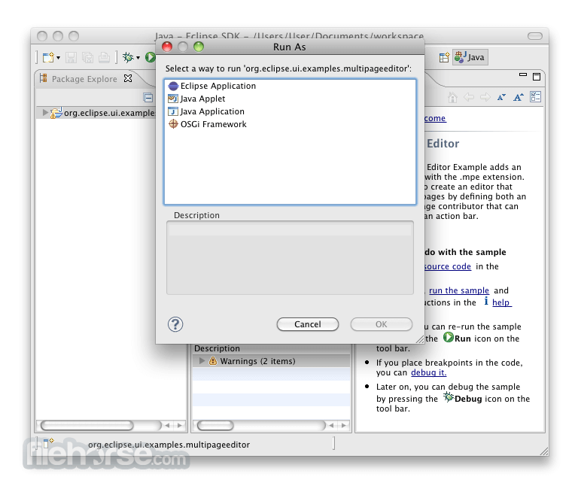The width and height of the screenshot is (578, 492).
Task: Click the Back arrow in Welcome toolbar
Action: [469, 97]
